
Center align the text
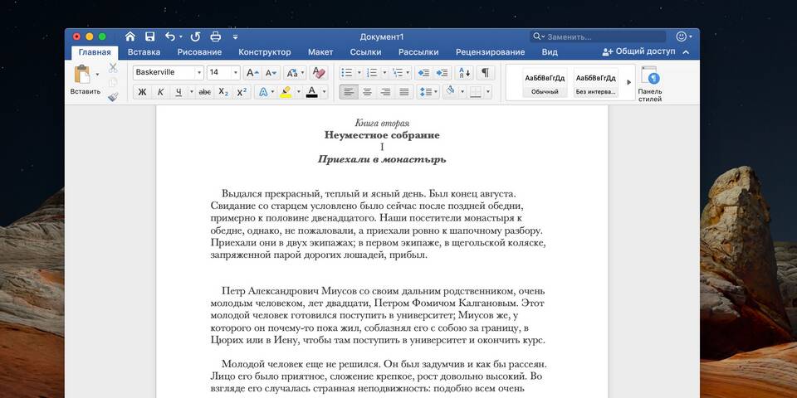click(x=367, y=92)
